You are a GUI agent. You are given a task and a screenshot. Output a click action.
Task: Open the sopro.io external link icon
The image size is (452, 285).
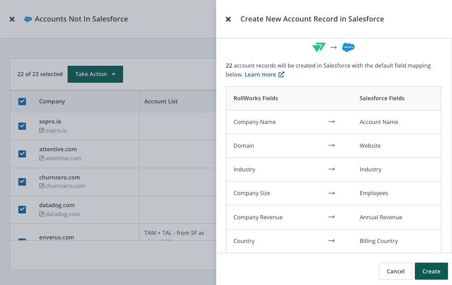[42, 131]
